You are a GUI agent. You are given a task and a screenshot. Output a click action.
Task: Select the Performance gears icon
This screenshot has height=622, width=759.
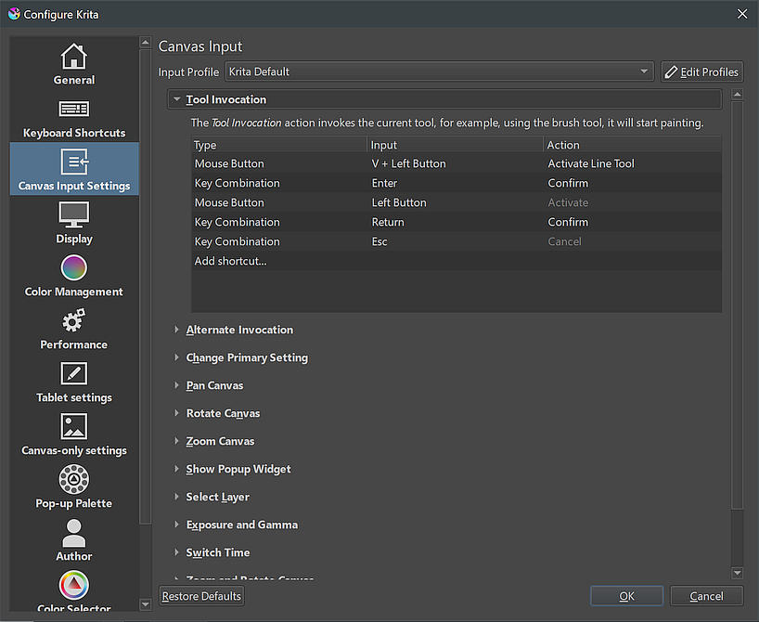click(x=74, y=322)
